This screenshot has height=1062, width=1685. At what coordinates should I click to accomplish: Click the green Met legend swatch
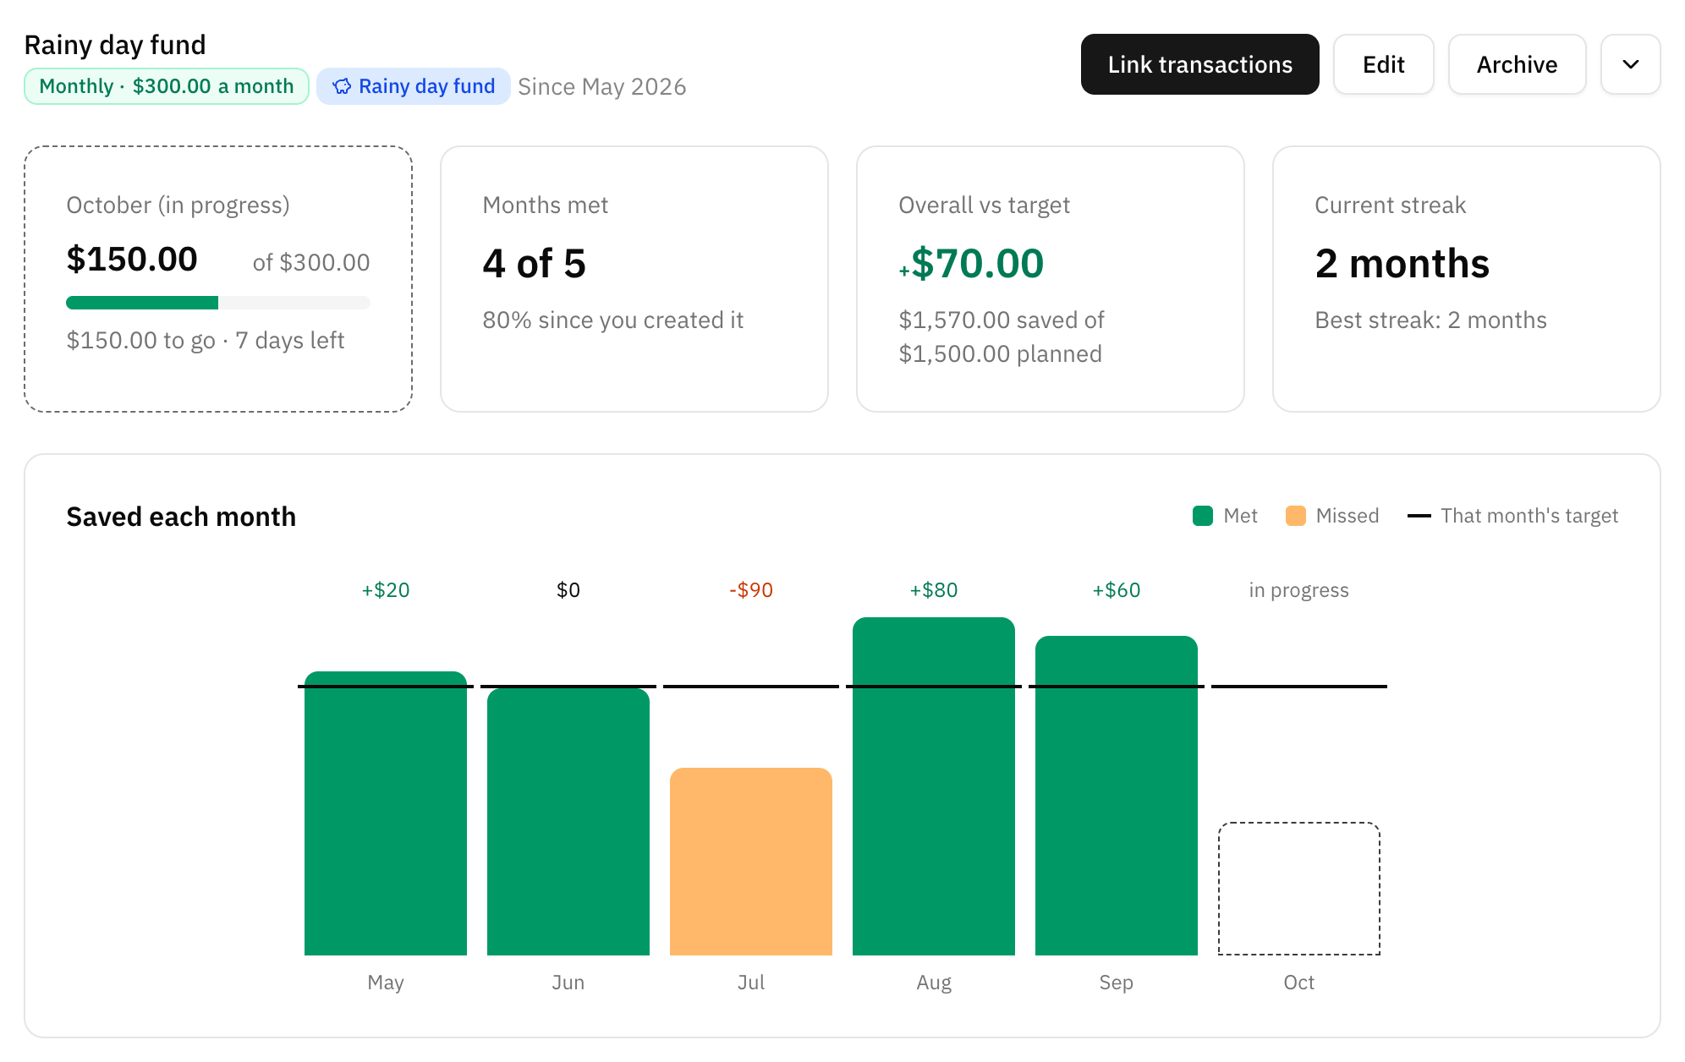click(x=1203, y=516)
